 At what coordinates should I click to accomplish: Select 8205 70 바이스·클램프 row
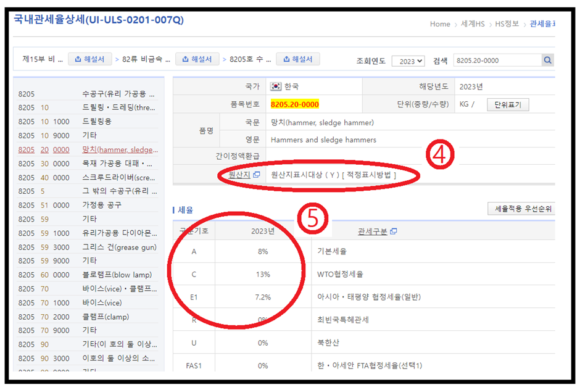pyautogui.click(x=88, y=289)
